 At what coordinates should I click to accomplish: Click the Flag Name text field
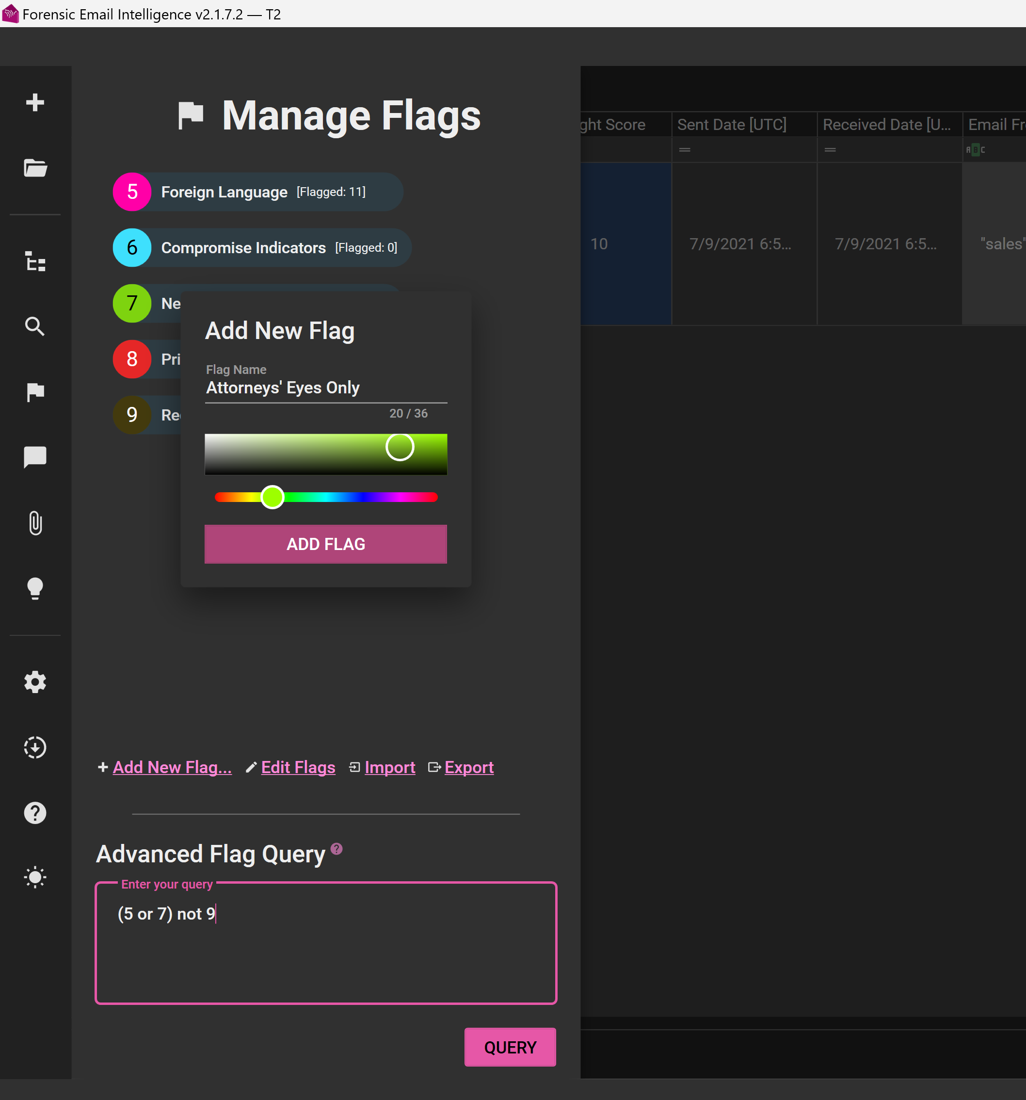[326, 388]
